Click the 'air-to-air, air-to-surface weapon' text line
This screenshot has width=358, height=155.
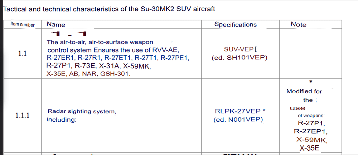(x=100, y=42)
